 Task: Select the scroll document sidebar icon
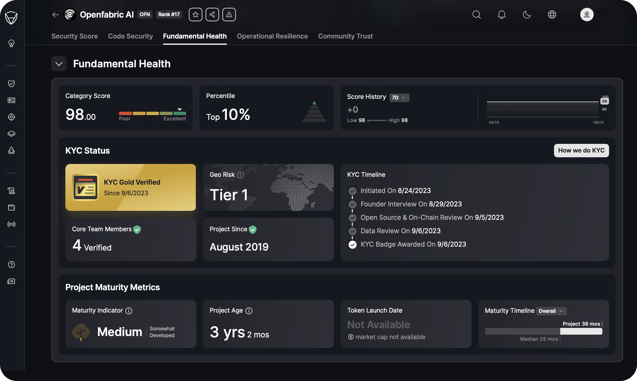point(11,191)
